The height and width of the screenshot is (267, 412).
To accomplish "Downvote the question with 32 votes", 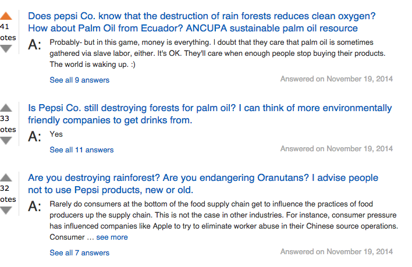I will tap(5, 209).
